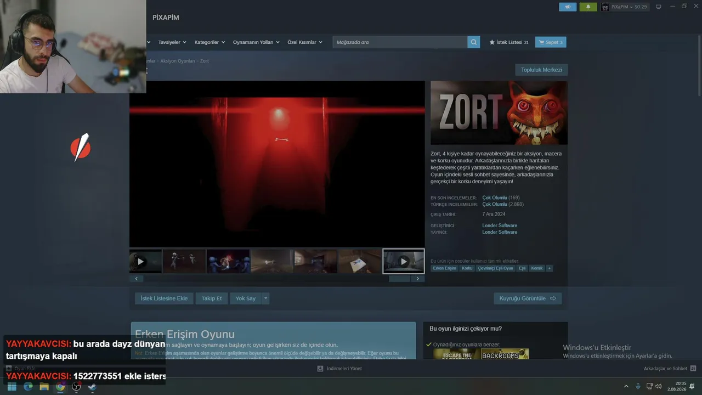
Task: Open the network tray icon
Action: tap(649, 386)
